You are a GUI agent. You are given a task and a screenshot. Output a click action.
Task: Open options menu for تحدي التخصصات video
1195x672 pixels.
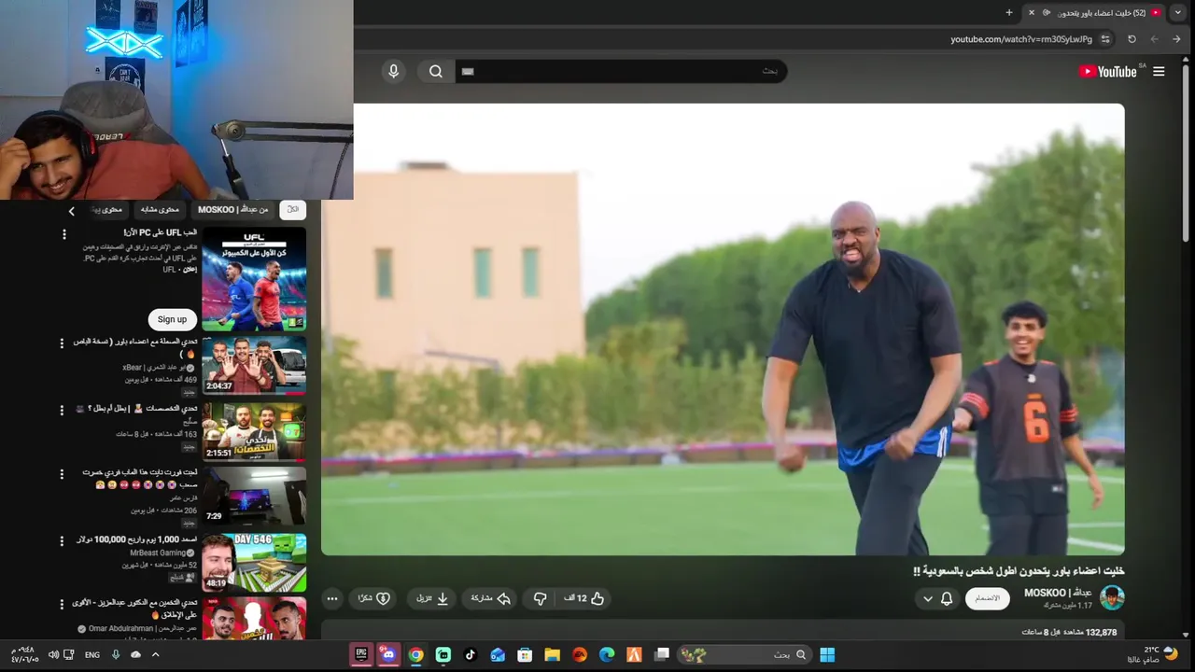coord(63,410)
